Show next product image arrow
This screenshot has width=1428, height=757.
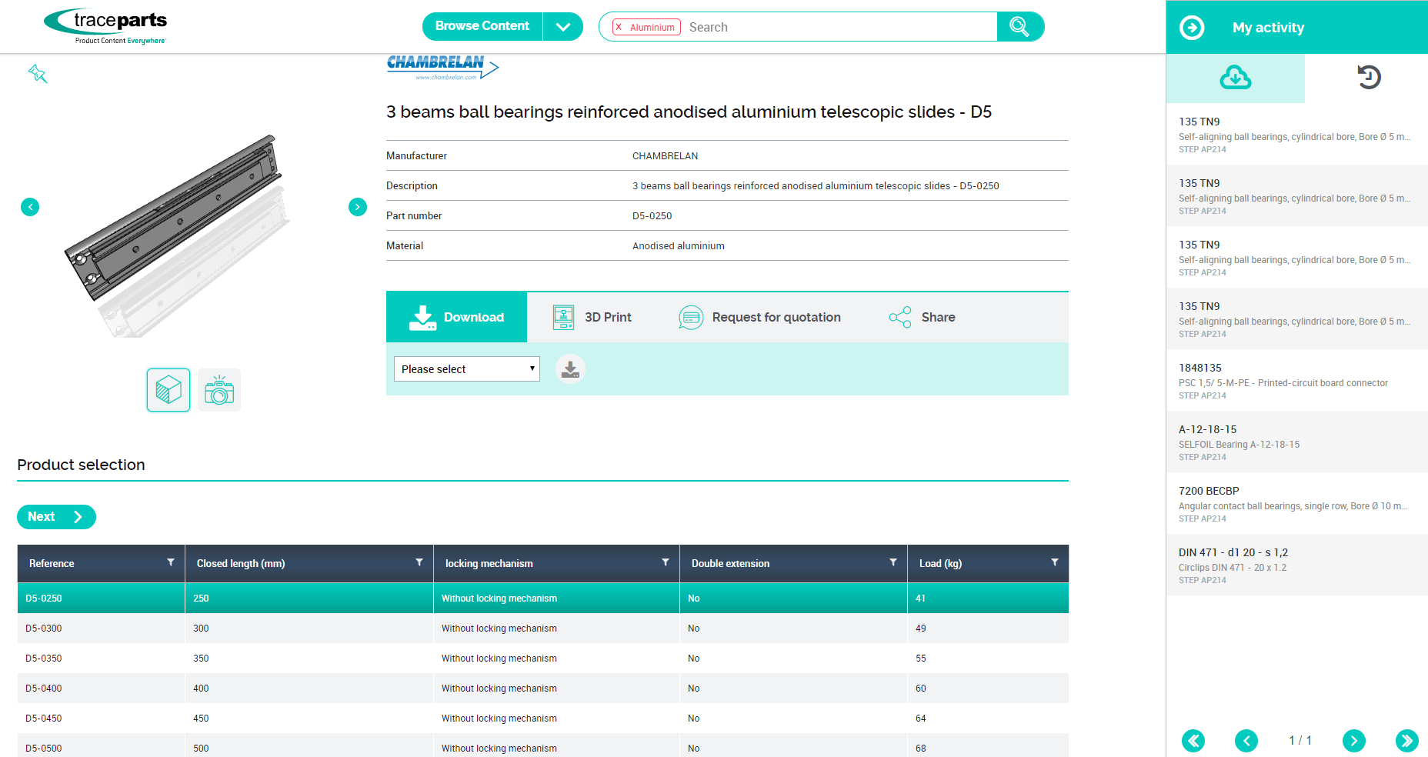click(358, 207)
